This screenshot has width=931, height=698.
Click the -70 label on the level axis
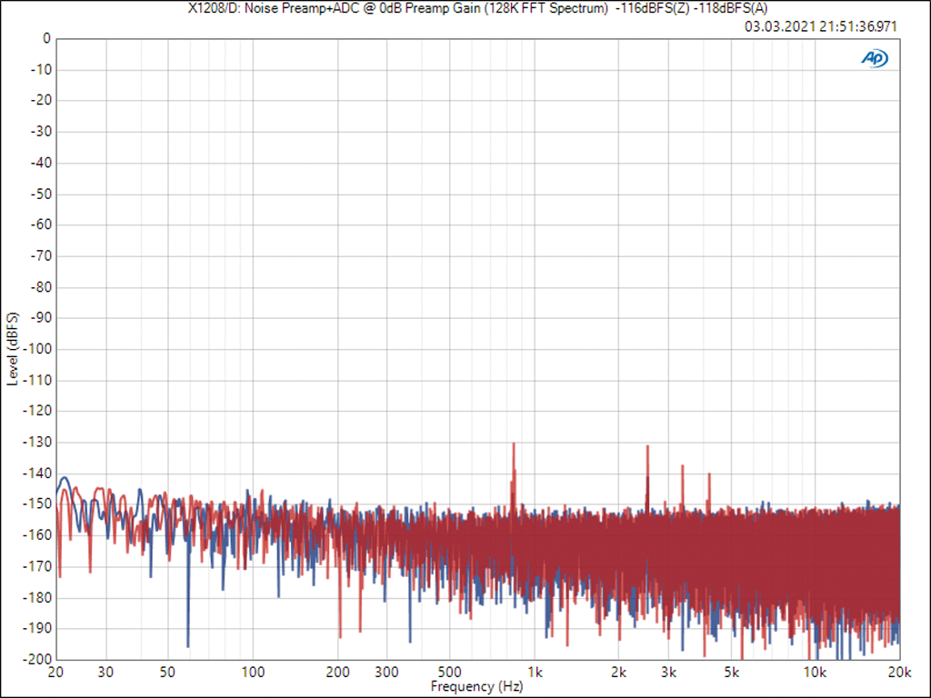42,255
